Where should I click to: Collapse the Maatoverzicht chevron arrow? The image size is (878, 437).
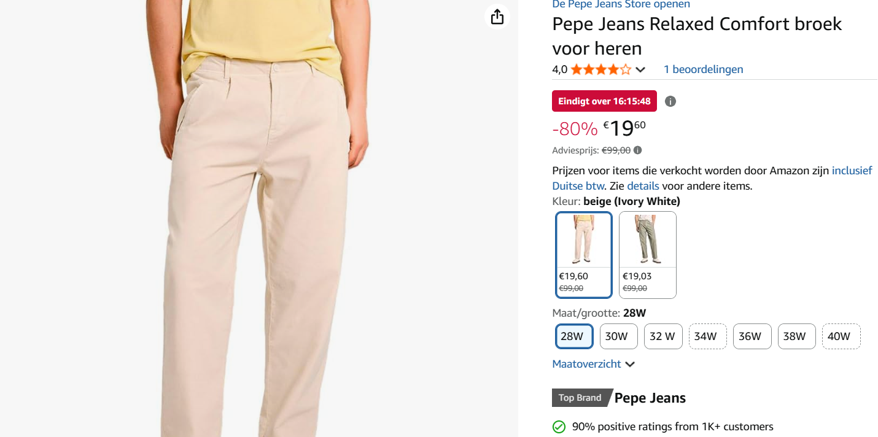(x=630, y=364)
